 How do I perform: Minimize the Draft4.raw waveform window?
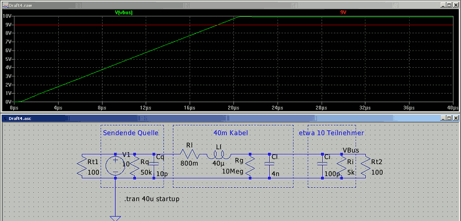pyautogui.click(x=443, y=5)
